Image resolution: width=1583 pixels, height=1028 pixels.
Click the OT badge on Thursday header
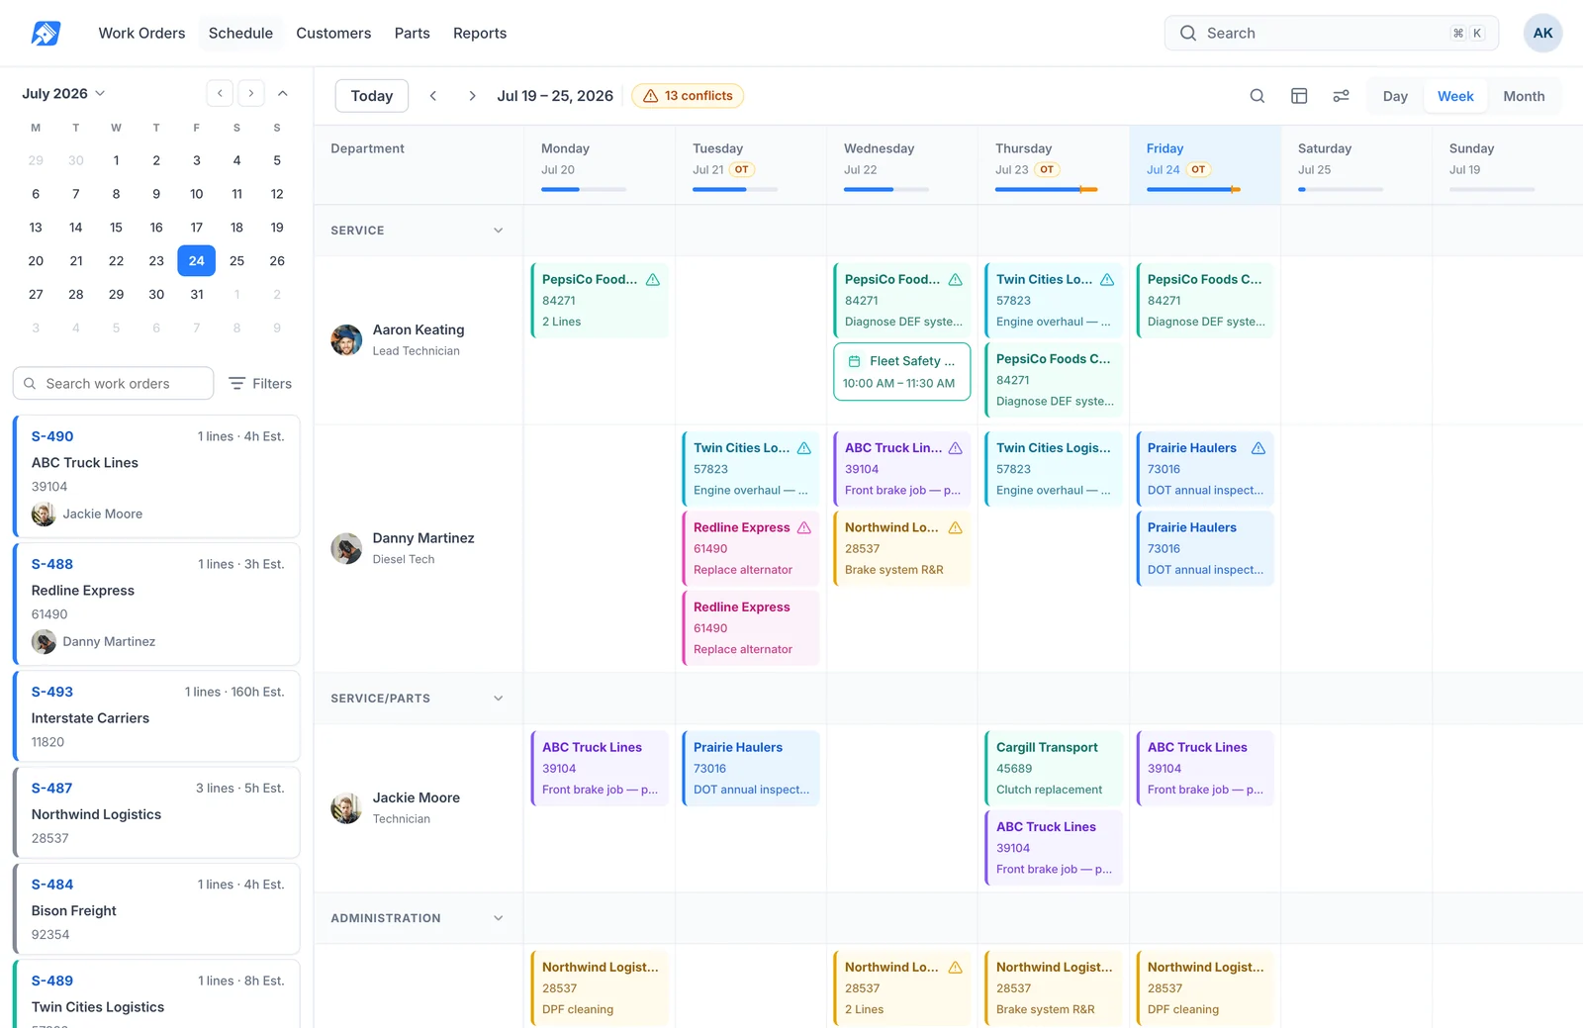click(1047, 169)
